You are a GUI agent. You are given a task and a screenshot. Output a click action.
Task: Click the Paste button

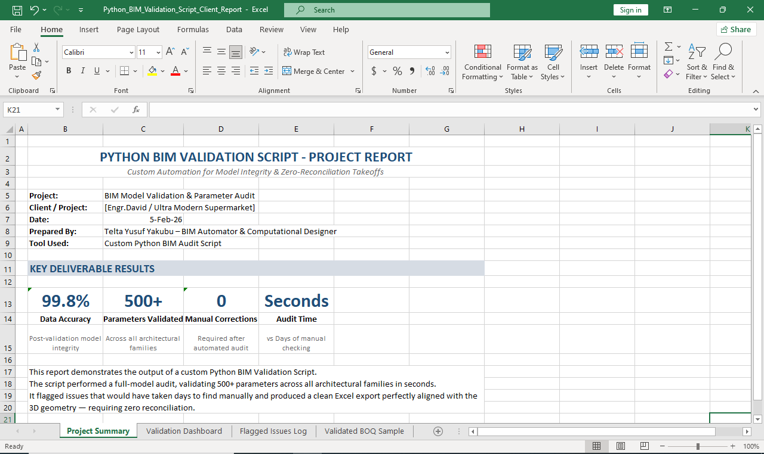point(17,58)
